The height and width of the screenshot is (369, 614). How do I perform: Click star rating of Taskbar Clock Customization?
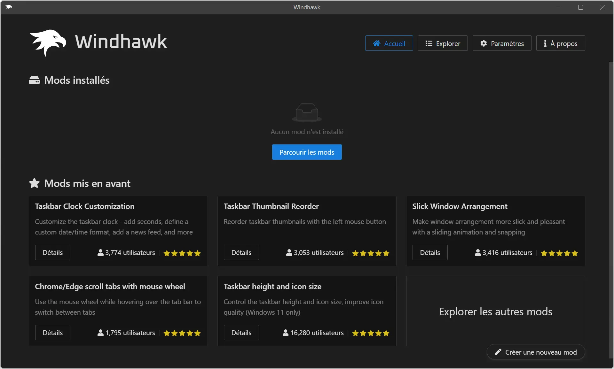pyautogui.click(x=182, y=253)
